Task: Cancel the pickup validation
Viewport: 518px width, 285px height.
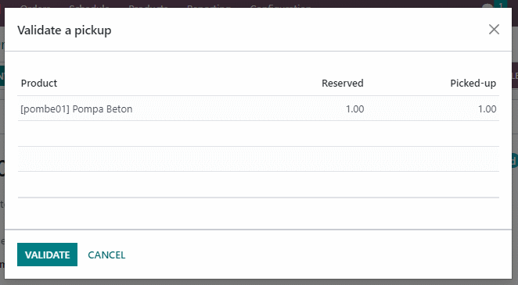Action: 106,255
